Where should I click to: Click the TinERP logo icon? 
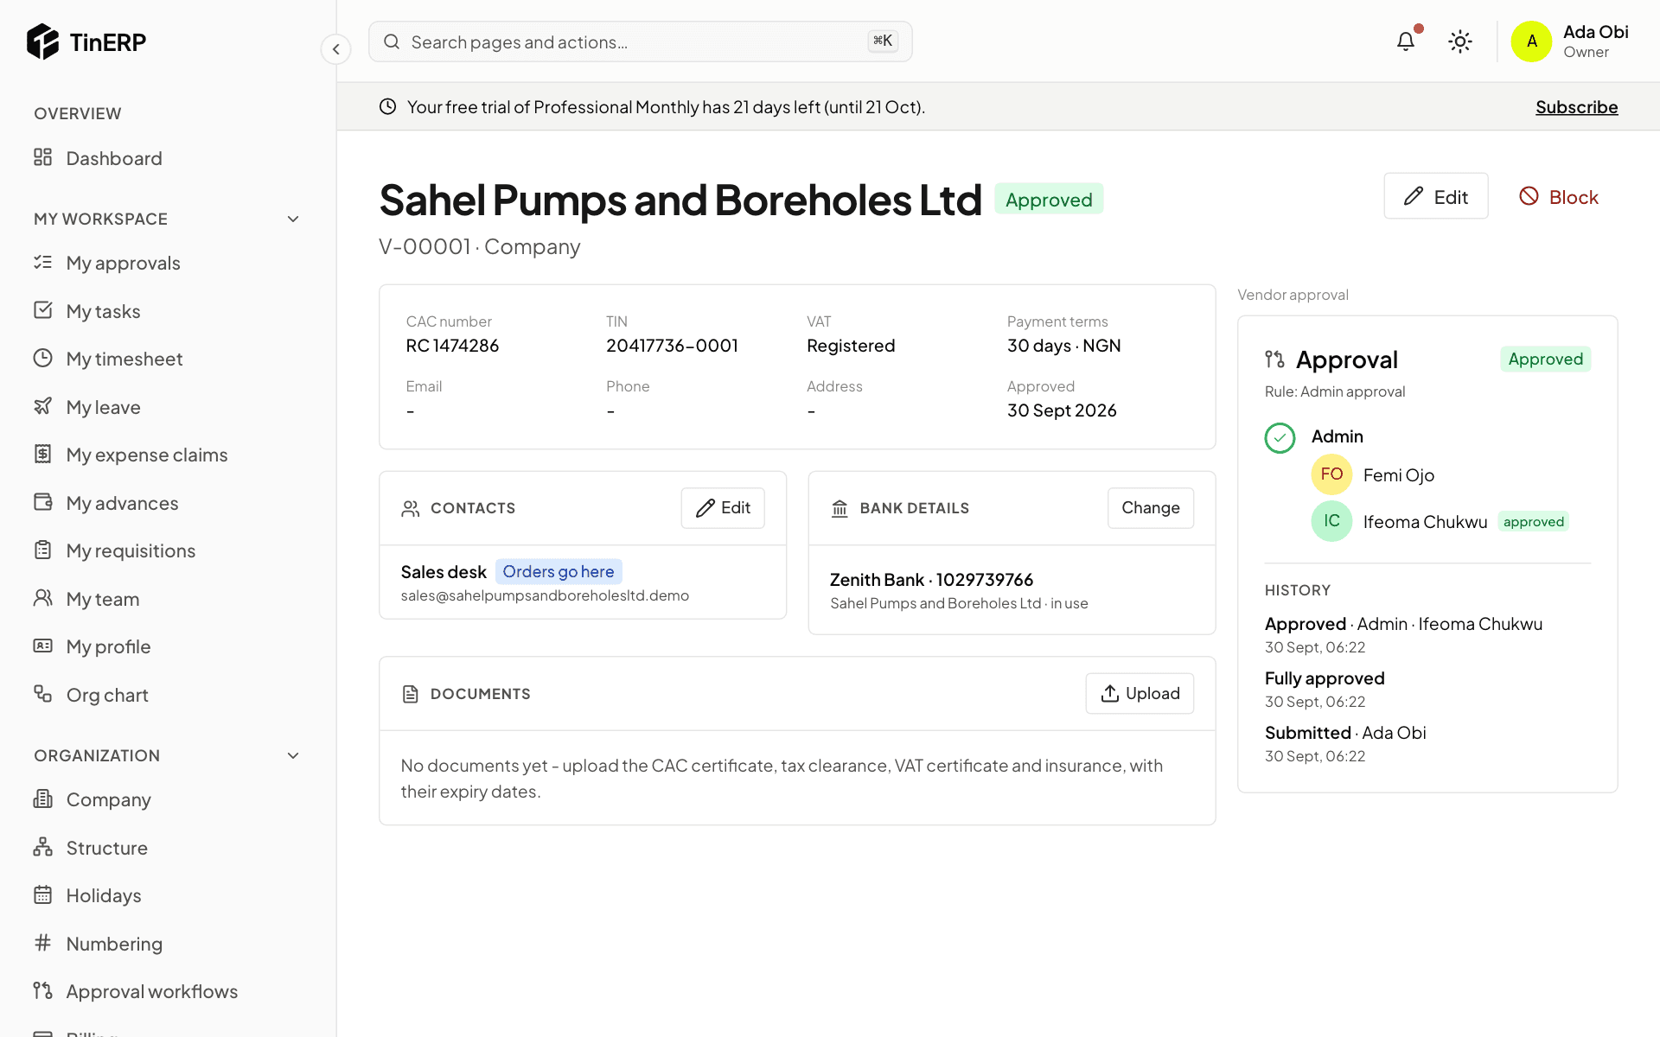pyautogui.click(x=42, y=41)
